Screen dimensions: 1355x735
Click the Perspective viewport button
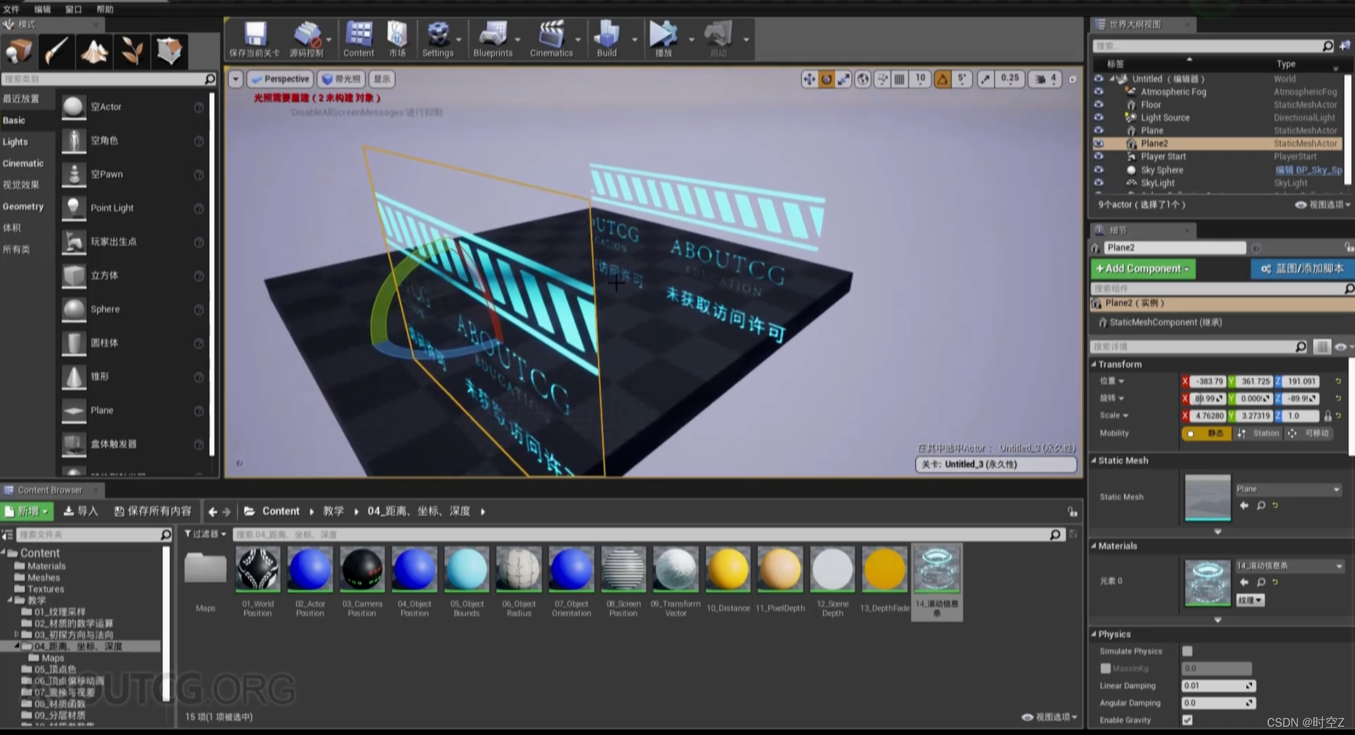(280, 79)
